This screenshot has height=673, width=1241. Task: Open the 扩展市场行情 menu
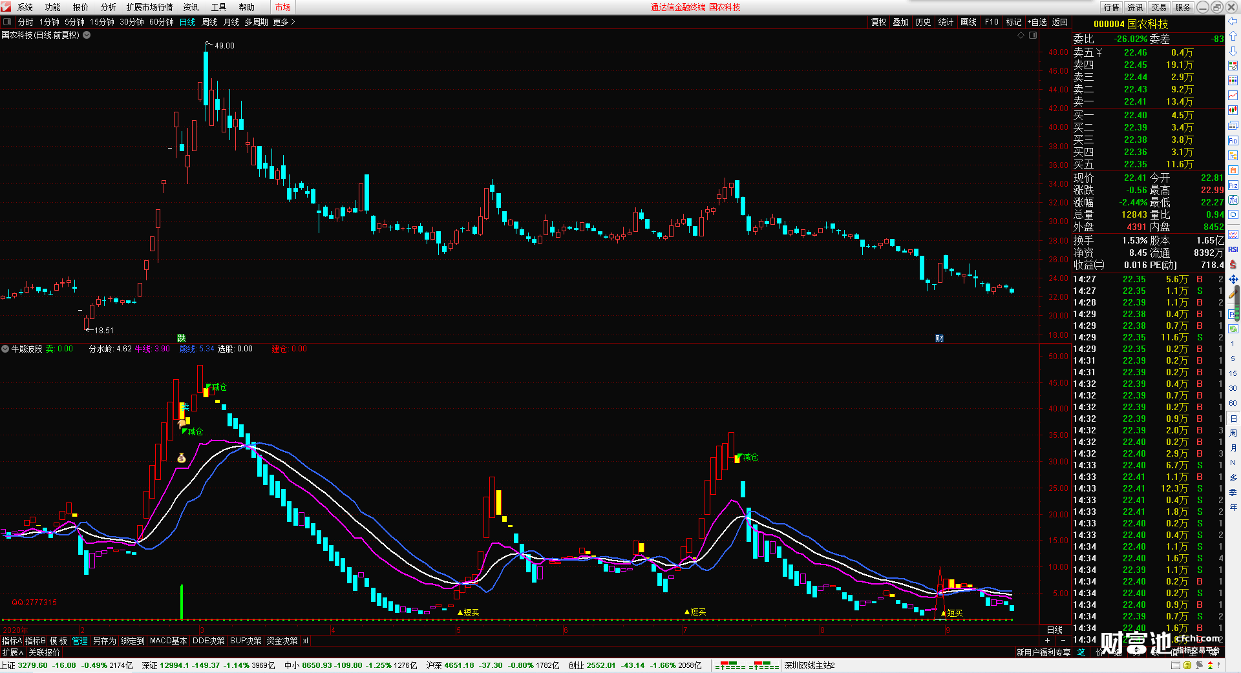click(150, 7)
